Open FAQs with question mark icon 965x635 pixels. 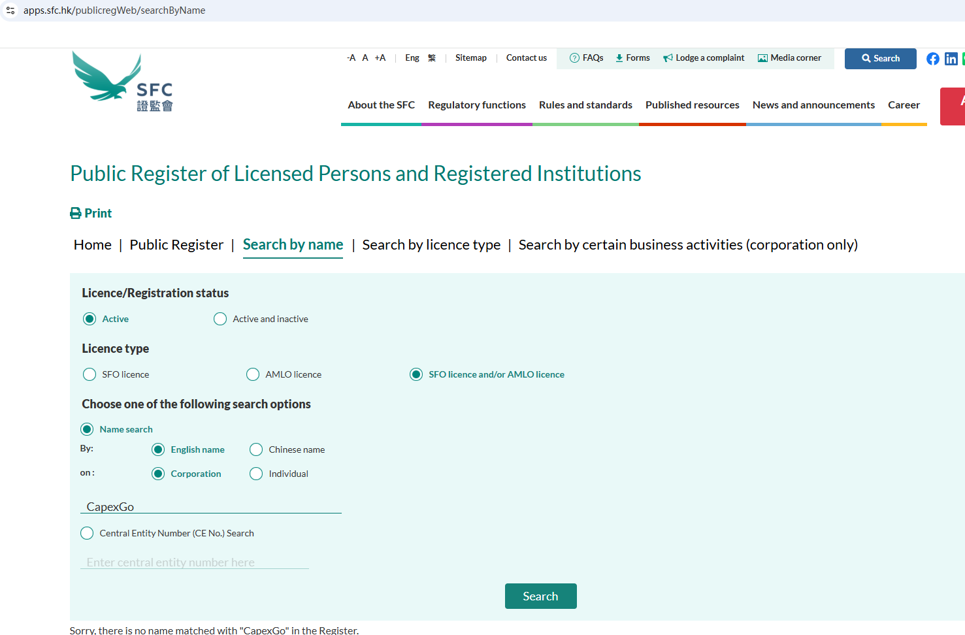(586, 58)
